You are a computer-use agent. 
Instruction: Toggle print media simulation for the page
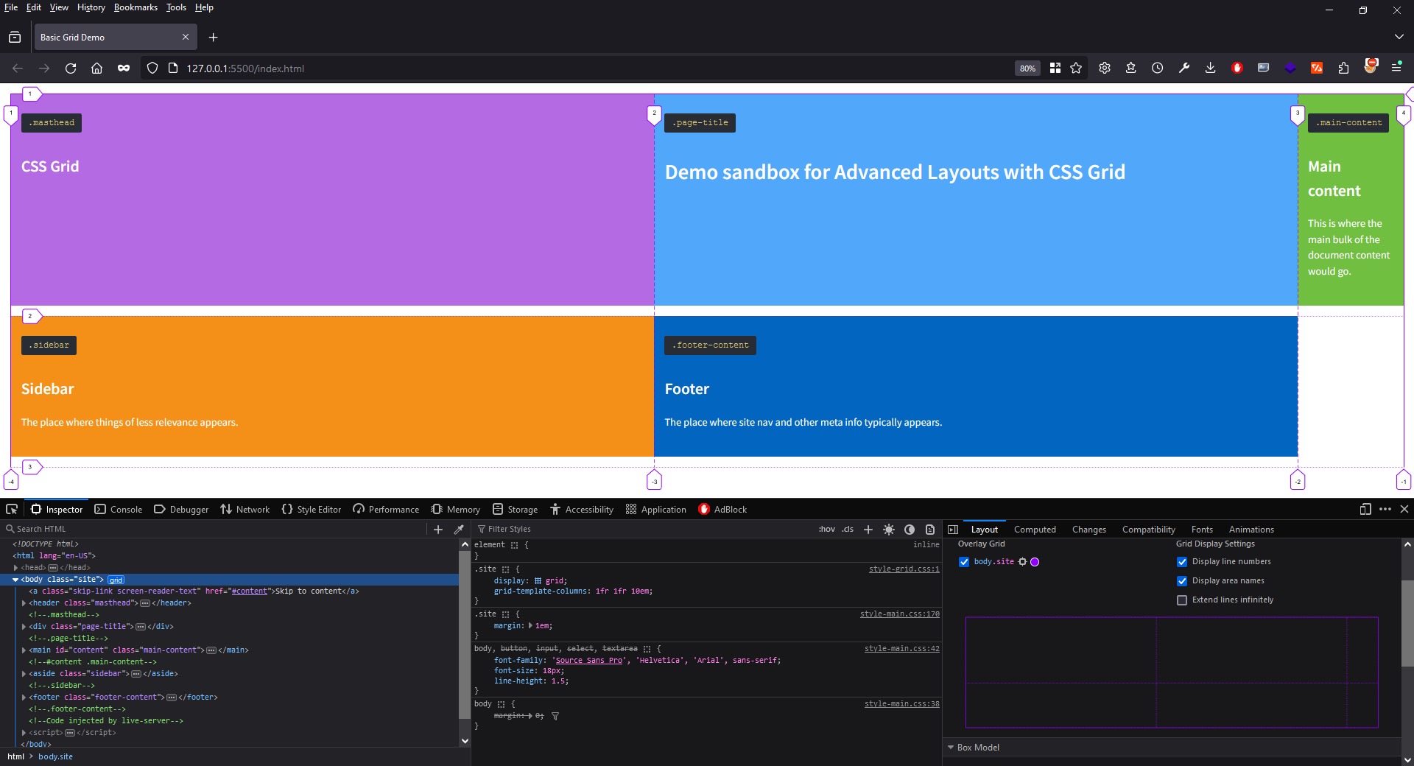pyautogui.click(x=930, y=530)
